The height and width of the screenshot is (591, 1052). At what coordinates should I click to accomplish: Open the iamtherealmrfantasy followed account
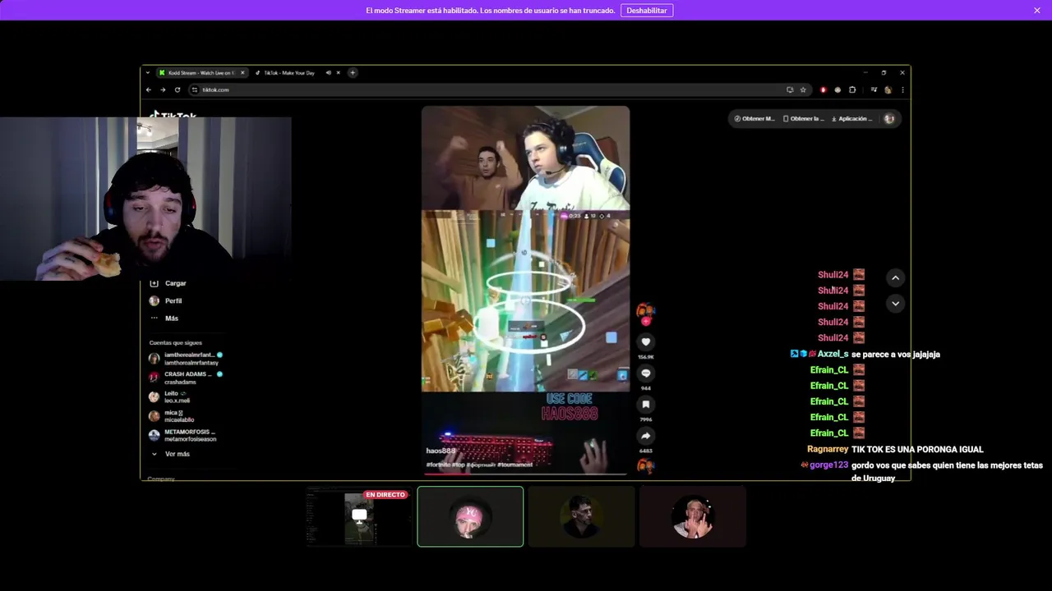(x=186, y=358)
